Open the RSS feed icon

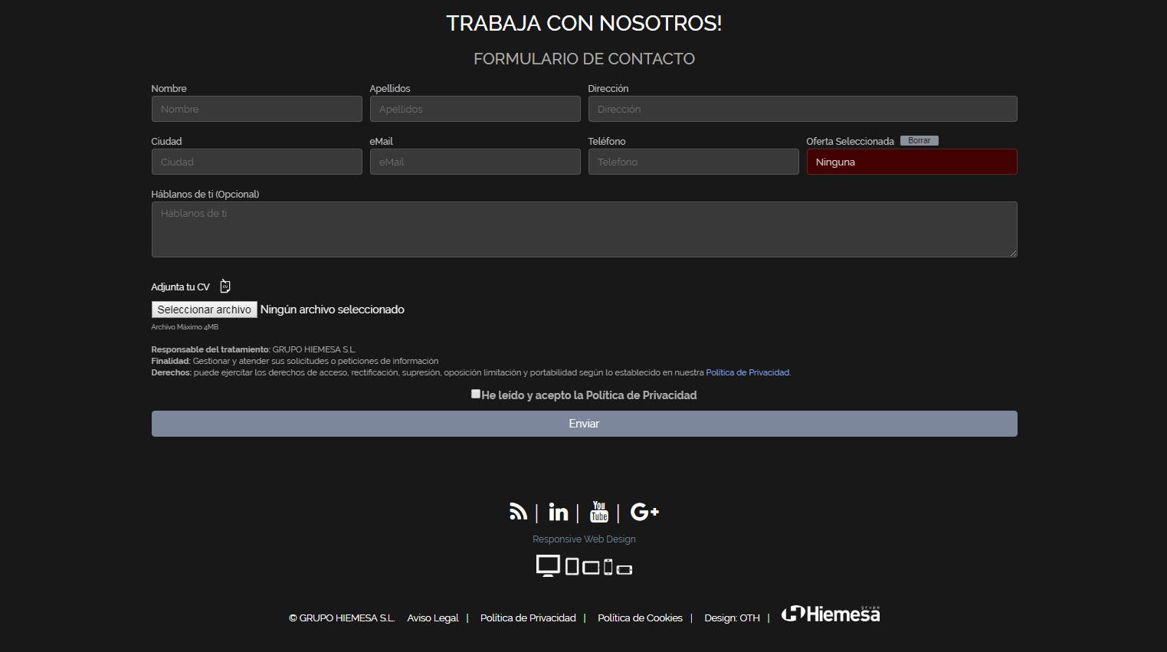(x=518, y=512)
